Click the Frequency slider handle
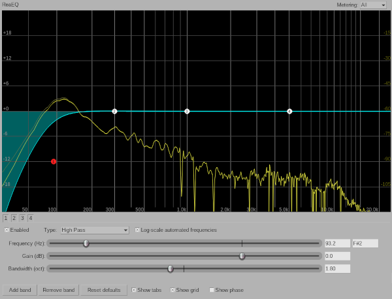The width and height of the screenshot is (392, 299). coord(86,244)
